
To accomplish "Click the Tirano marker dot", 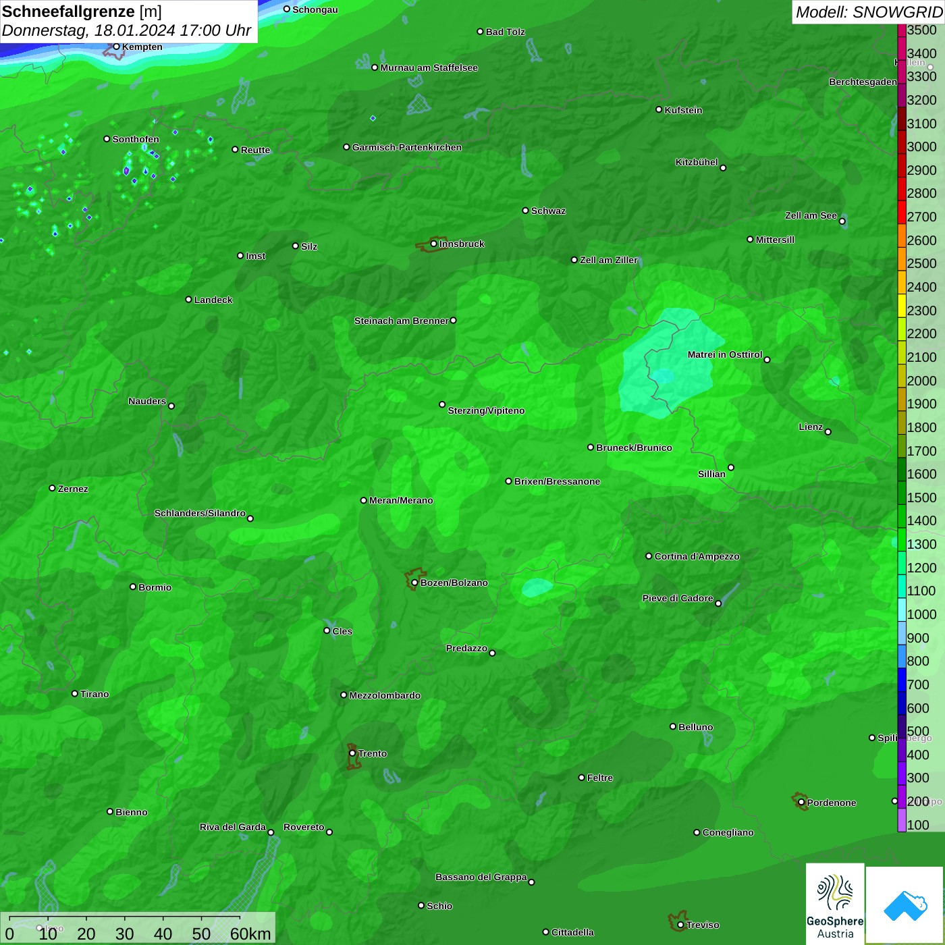I will 75,693.
